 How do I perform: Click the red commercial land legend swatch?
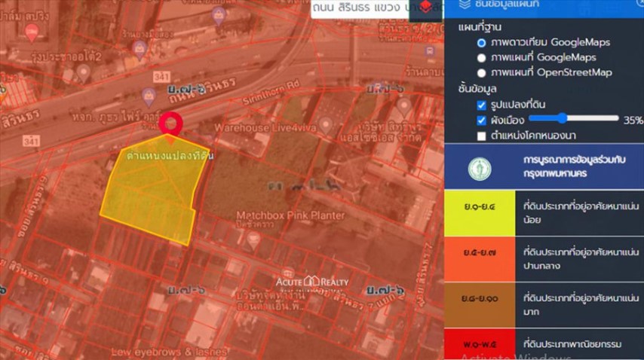point(480,345)
